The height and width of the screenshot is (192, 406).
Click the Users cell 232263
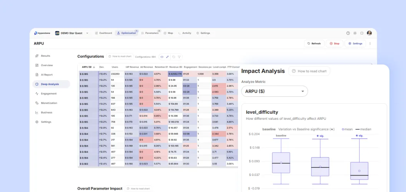117,74
